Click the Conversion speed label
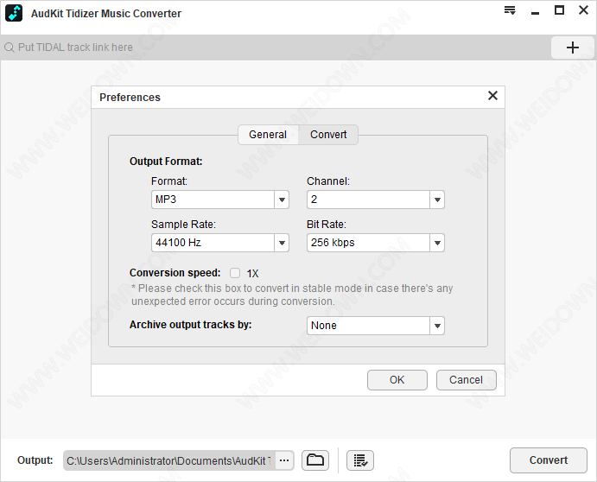 (x=175, y=273)
